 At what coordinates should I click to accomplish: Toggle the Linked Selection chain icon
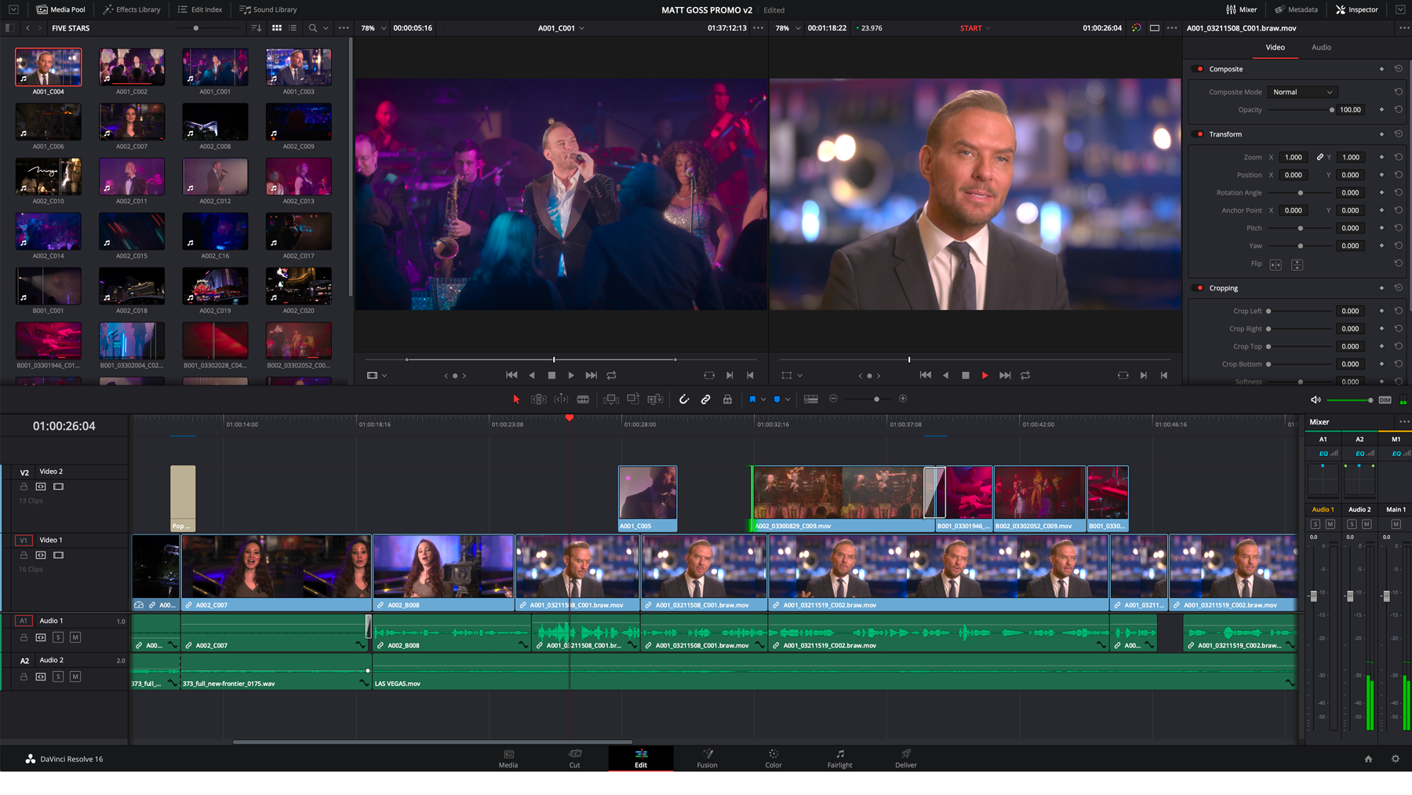click(x=706, y=399)
